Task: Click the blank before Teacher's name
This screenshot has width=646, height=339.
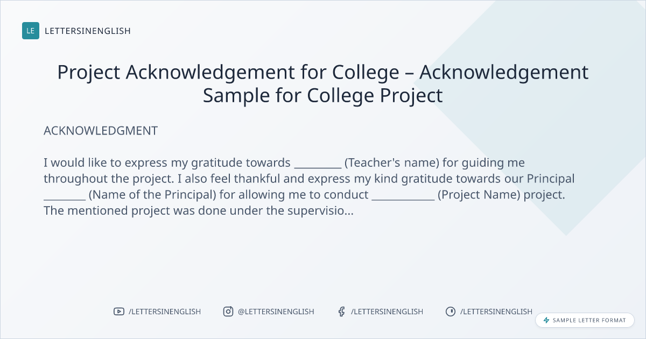Action: click(318, 163)
